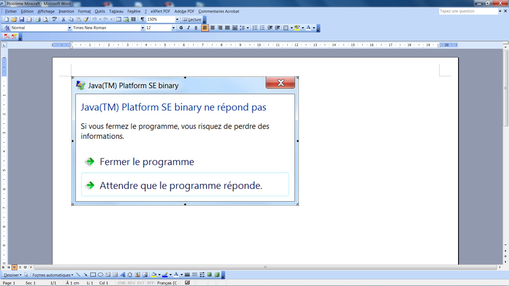Toggle italic formatting
This screenshot has width=509, height=286.
pos(188,28)
